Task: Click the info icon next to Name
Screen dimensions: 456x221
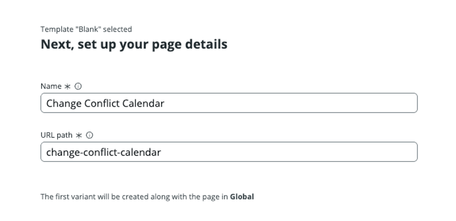Action: click(x=78, y=86)
